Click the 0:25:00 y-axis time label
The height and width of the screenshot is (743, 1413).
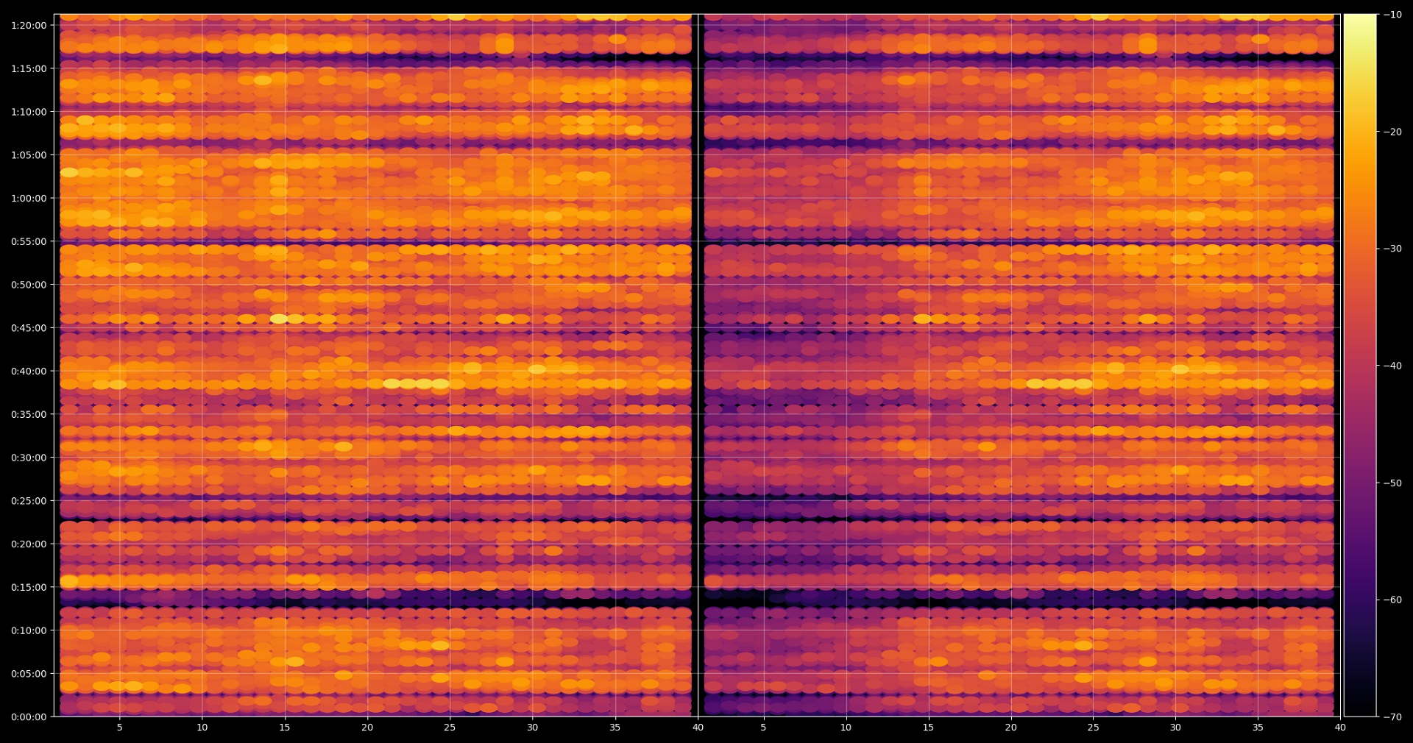[29, 501]
